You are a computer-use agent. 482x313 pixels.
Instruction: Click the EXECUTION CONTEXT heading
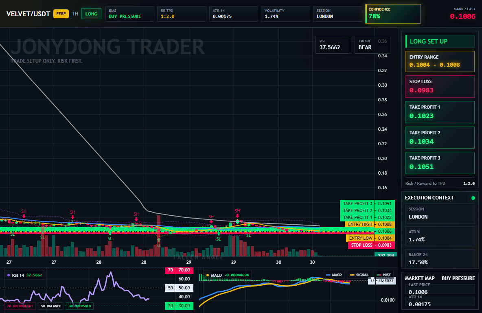[x=429, y=198]
